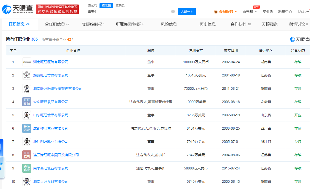The image size is (310, 189).
Task: Expand 所有曾任职企业 42 chevron
Action: (73, 39)
